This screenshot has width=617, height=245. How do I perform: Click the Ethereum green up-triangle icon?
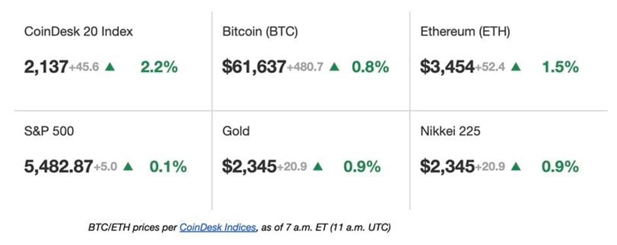516,67
